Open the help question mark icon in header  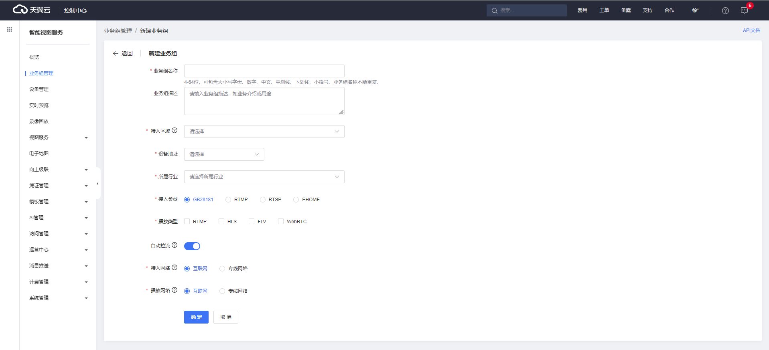[x=725, y=10]
